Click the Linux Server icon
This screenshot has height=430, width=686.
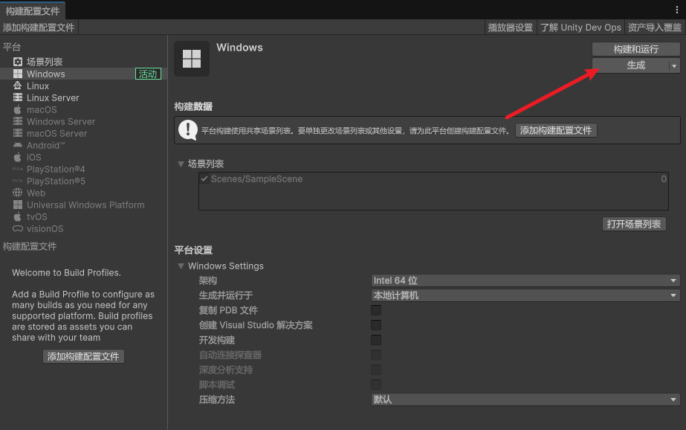[x=18, y=97]
